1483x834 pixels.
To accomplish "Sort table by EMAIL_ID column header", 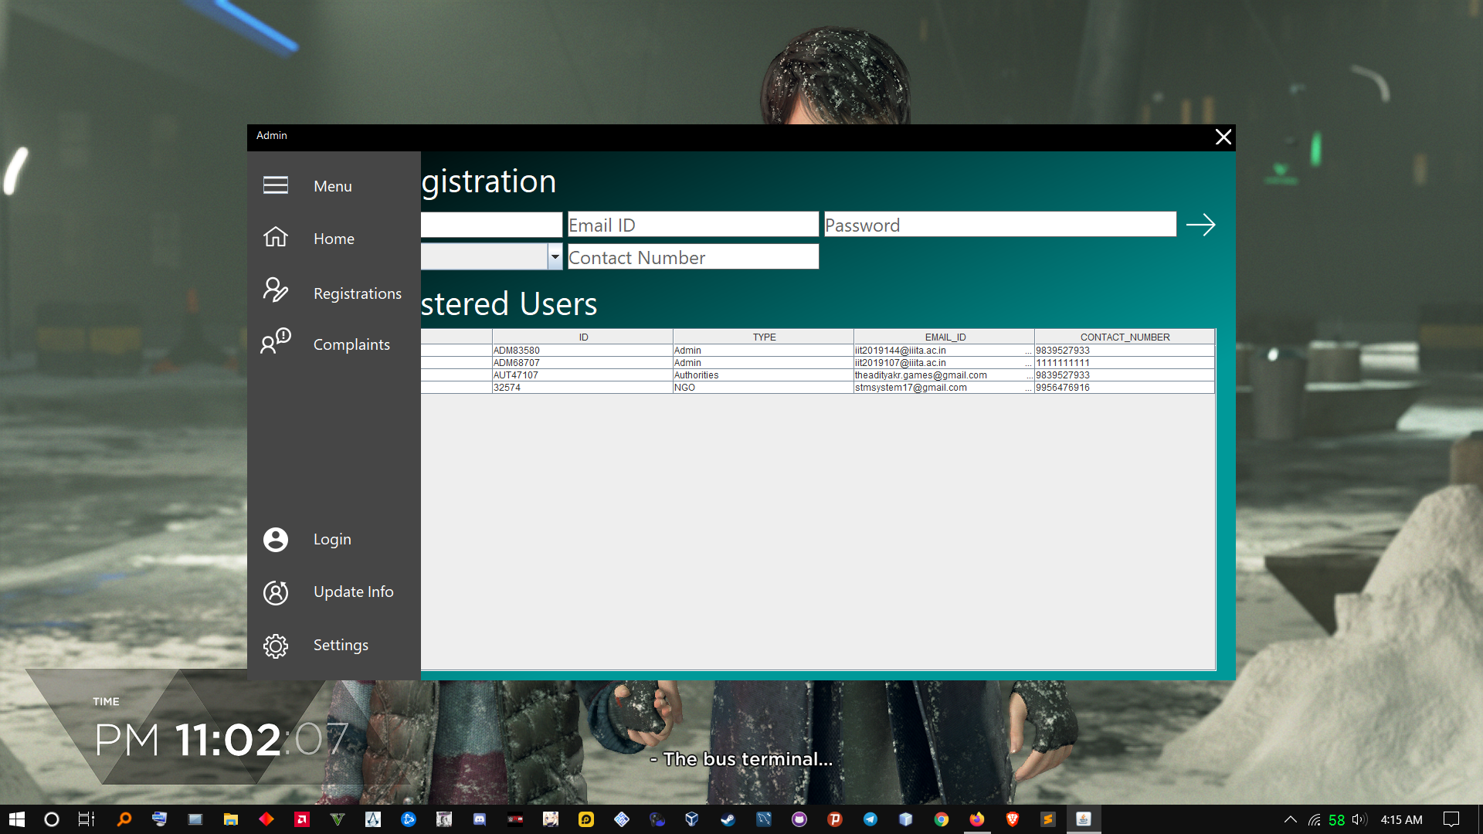I will pyautogui.click(x=945, y=337).
